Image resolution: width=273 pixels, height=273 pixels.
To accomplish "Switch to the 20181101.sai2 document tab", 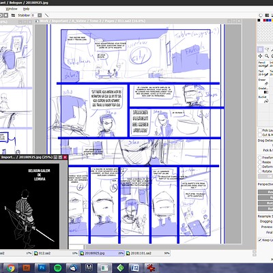I will click(148, 253).
